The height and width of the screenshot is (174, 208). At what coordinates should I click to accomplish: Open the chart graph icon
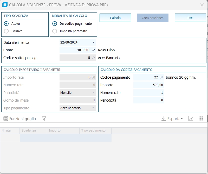tap(191, 119)
